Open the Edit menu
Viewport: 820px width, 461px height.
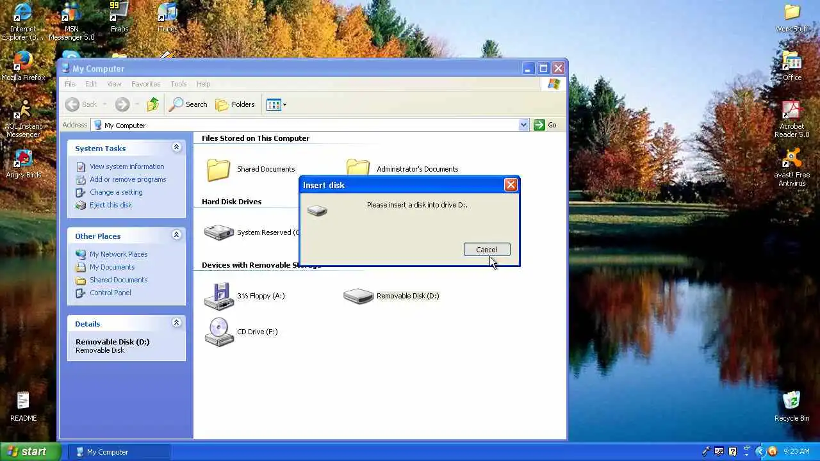coord(91,84)
